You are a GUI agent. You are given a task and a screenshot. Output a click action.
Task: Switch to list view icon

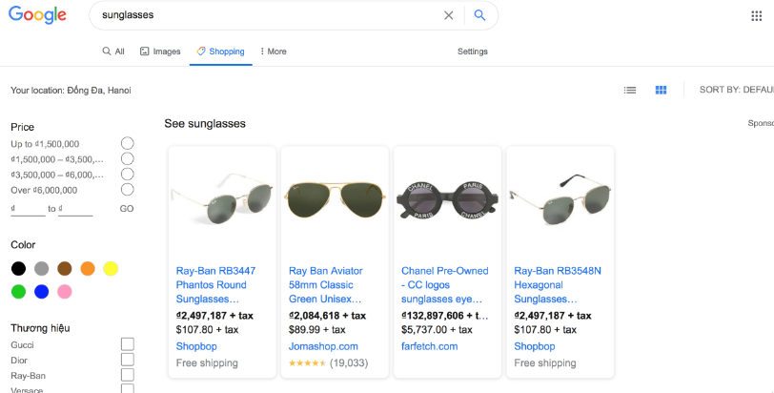click(x=629, y=90)
